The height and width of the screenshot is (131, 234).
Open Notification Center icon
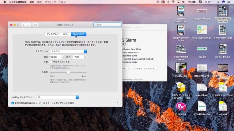click(x=229, y=2)
